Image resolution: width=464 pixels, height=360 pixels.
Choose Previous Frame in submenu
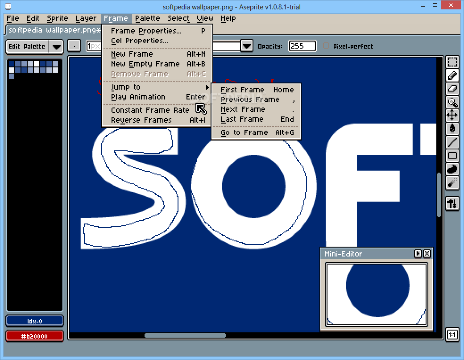[256, 99]
